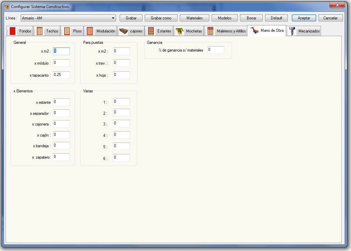
Task: Click the Techos tab icon
Action: (40, 31)
